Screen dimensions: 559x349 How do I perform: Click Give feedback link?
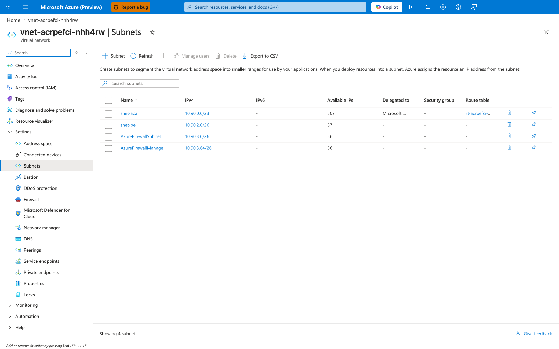pyautogui.click(x=534, y=334)
